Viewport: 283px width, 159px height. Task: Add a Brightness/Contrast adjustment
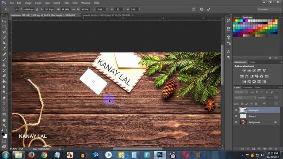244,71
